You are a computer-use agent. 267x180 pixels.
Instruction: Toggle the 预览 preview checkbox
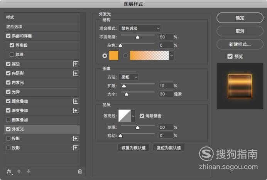[x=230, y=56]
